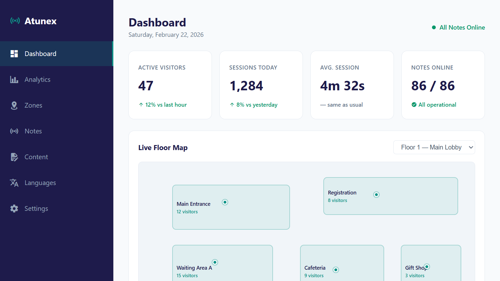Click the Content document edit icon
Viewport: 500px width, 281px height.
click(x=14, y=157)
